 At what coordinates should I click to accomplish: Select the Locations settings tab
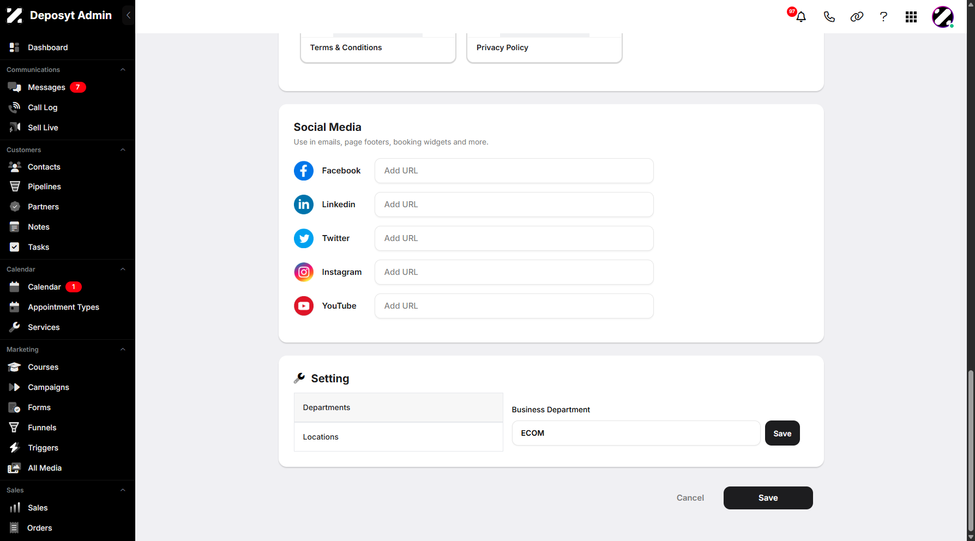(398, 437)
